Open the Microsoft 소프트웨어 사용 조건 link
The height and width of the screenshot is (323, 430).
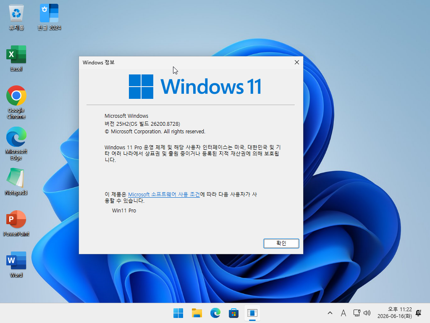(164, 194)
